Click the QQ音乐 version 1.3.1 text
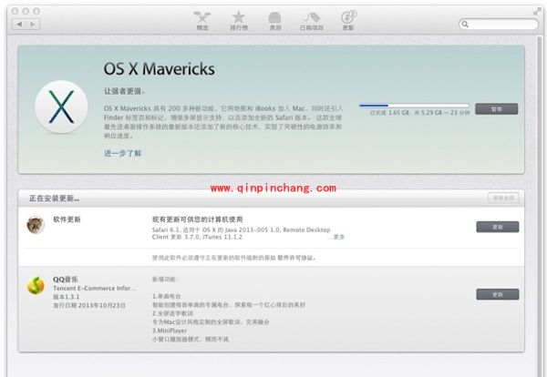 [67, 297]
